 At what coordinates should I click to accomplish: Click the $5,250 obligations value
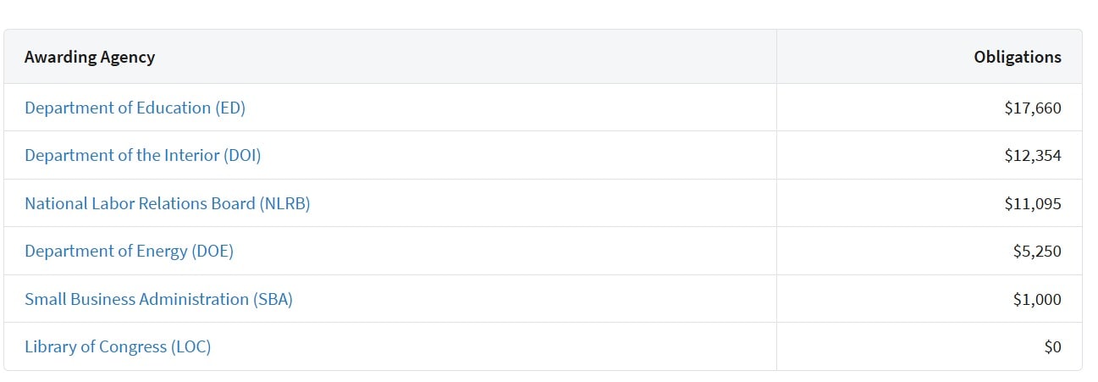tap(1037, 252)
